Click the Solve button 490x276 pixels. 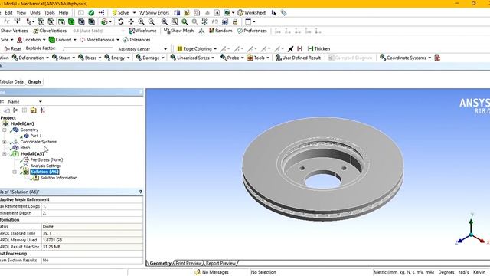tap(120, 12)
